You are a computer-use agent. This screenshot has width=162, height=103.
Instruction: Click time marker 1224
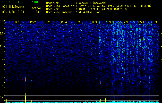click(x=64, y=22)
